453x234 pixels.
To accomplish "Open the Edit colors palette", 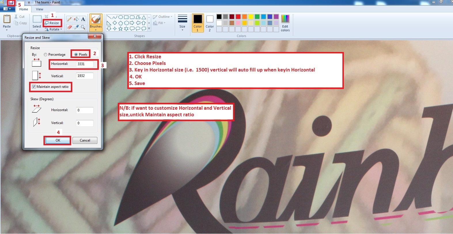I will pos(285,23).
